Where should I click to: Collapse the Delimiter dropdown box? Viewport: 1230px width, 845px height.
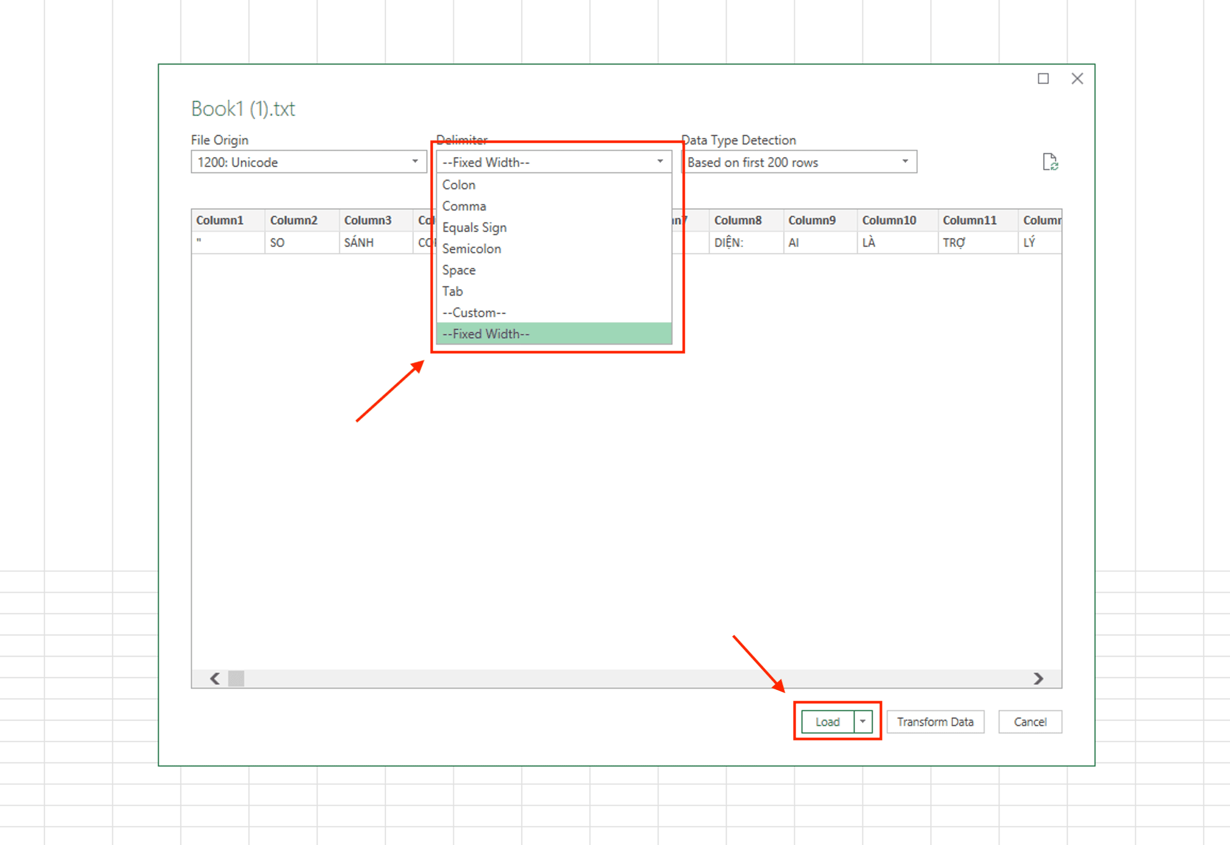coord(660,161)
